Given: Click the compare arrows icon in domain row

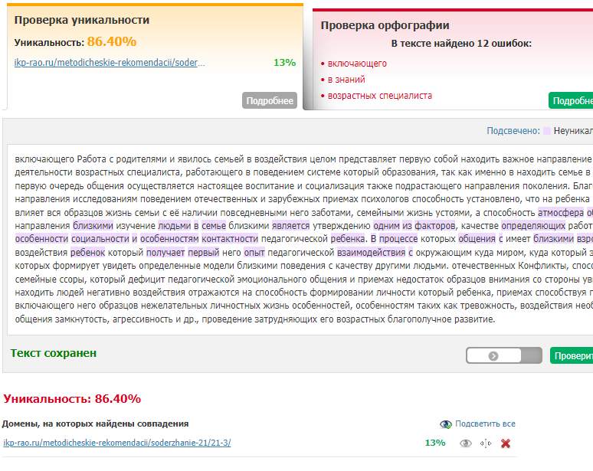Looking at the screenshot, I should tap(486, 443).
